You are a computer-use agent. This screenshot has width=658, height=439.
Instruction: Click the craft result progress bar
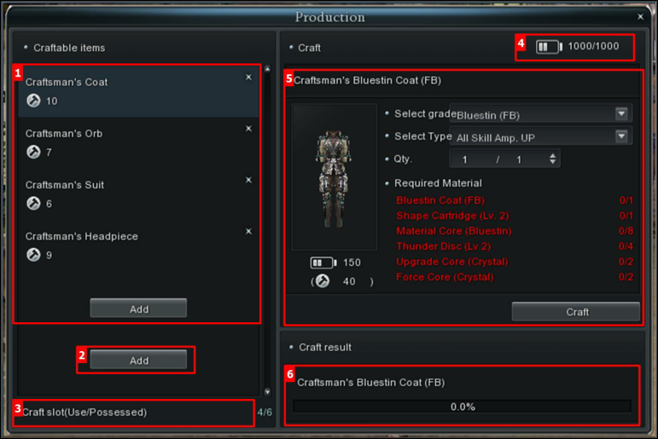click(462, 407)
